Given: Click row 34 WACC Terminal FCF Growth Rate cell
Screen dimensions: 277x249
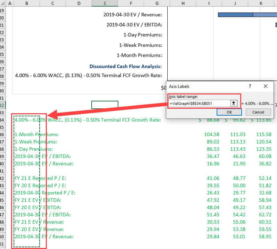Looking at the screenshot, I should pyautogui.click(x=88, y=120).
